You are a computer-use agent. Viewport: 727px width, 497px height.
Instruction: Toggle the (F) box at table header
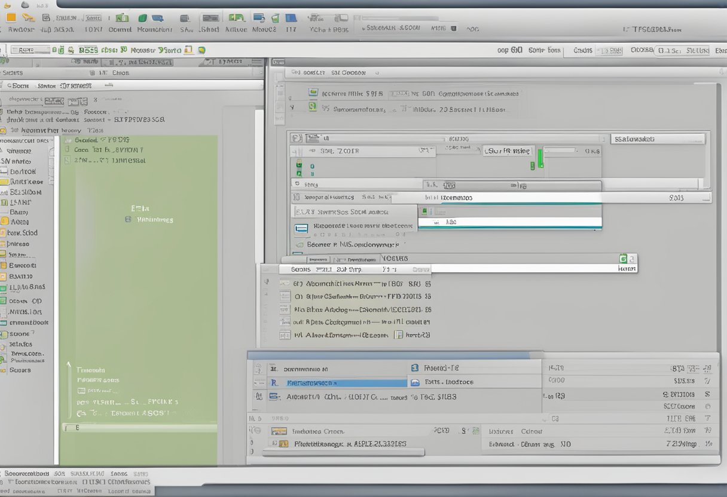pyautogui.click(x=296, y=138)
